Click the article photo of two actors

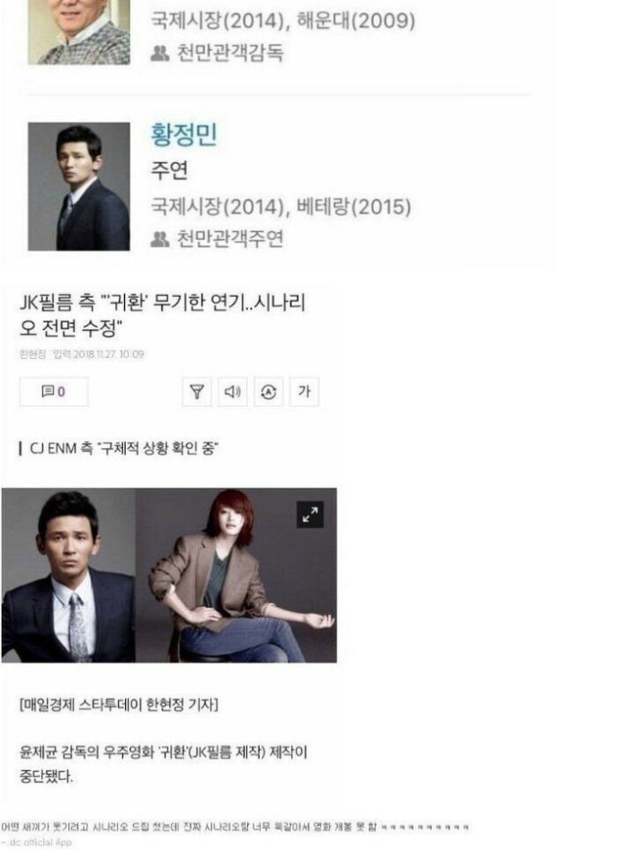click(169, 575)
